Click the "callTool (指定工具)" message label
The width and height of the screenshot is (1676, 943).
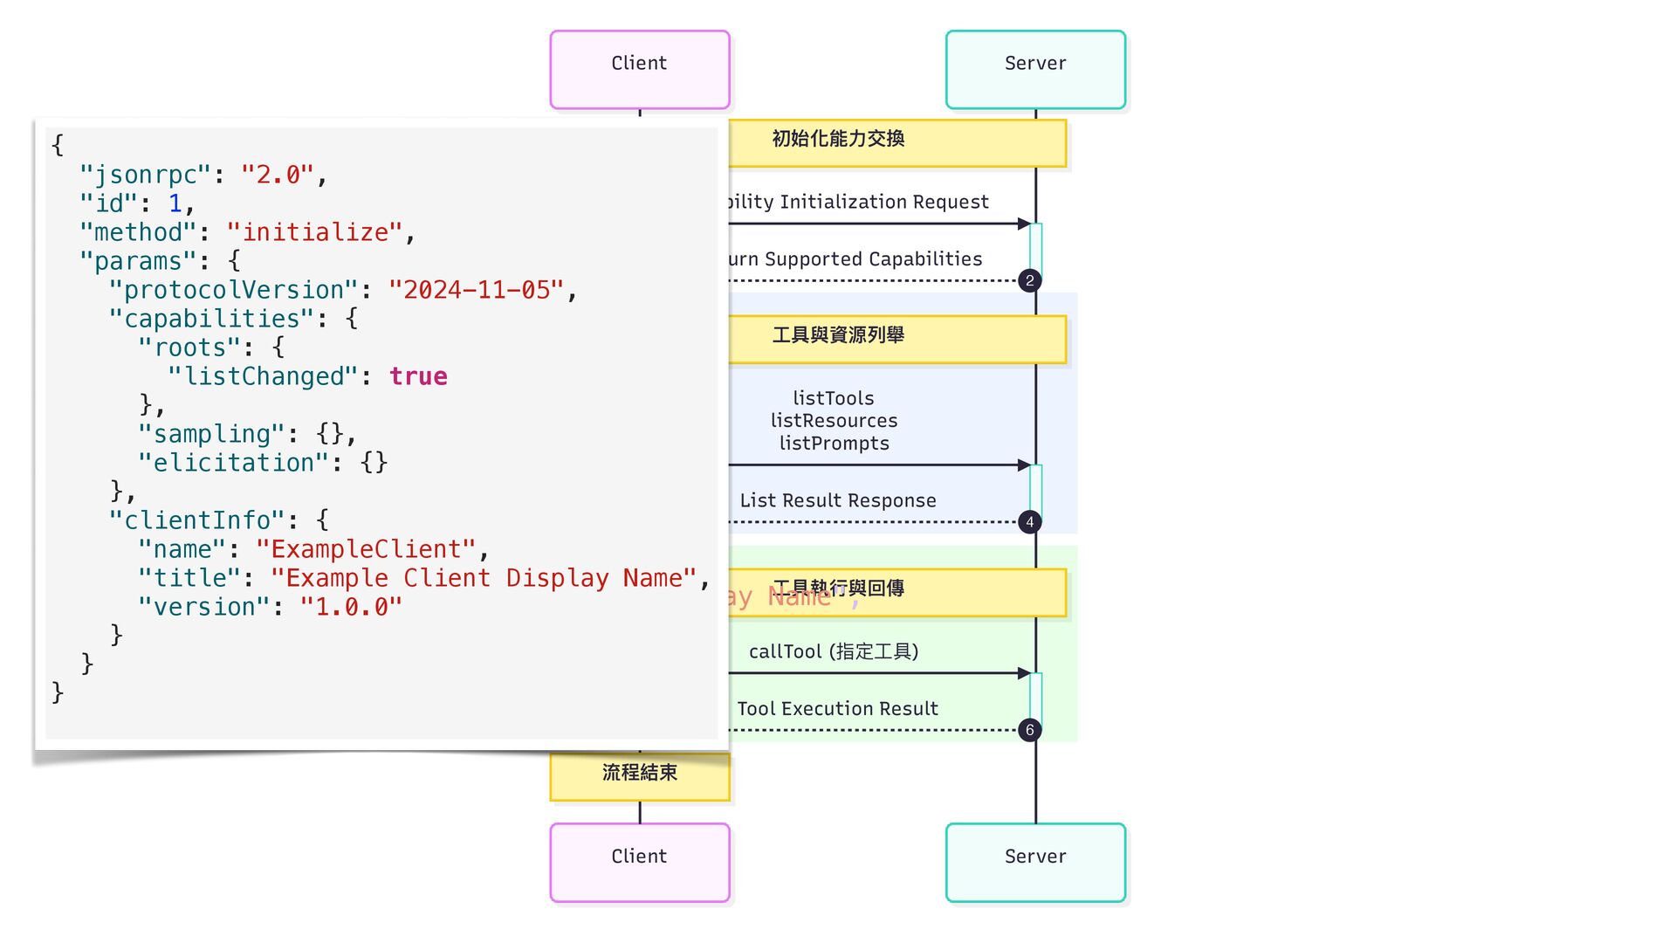[834, 651]
